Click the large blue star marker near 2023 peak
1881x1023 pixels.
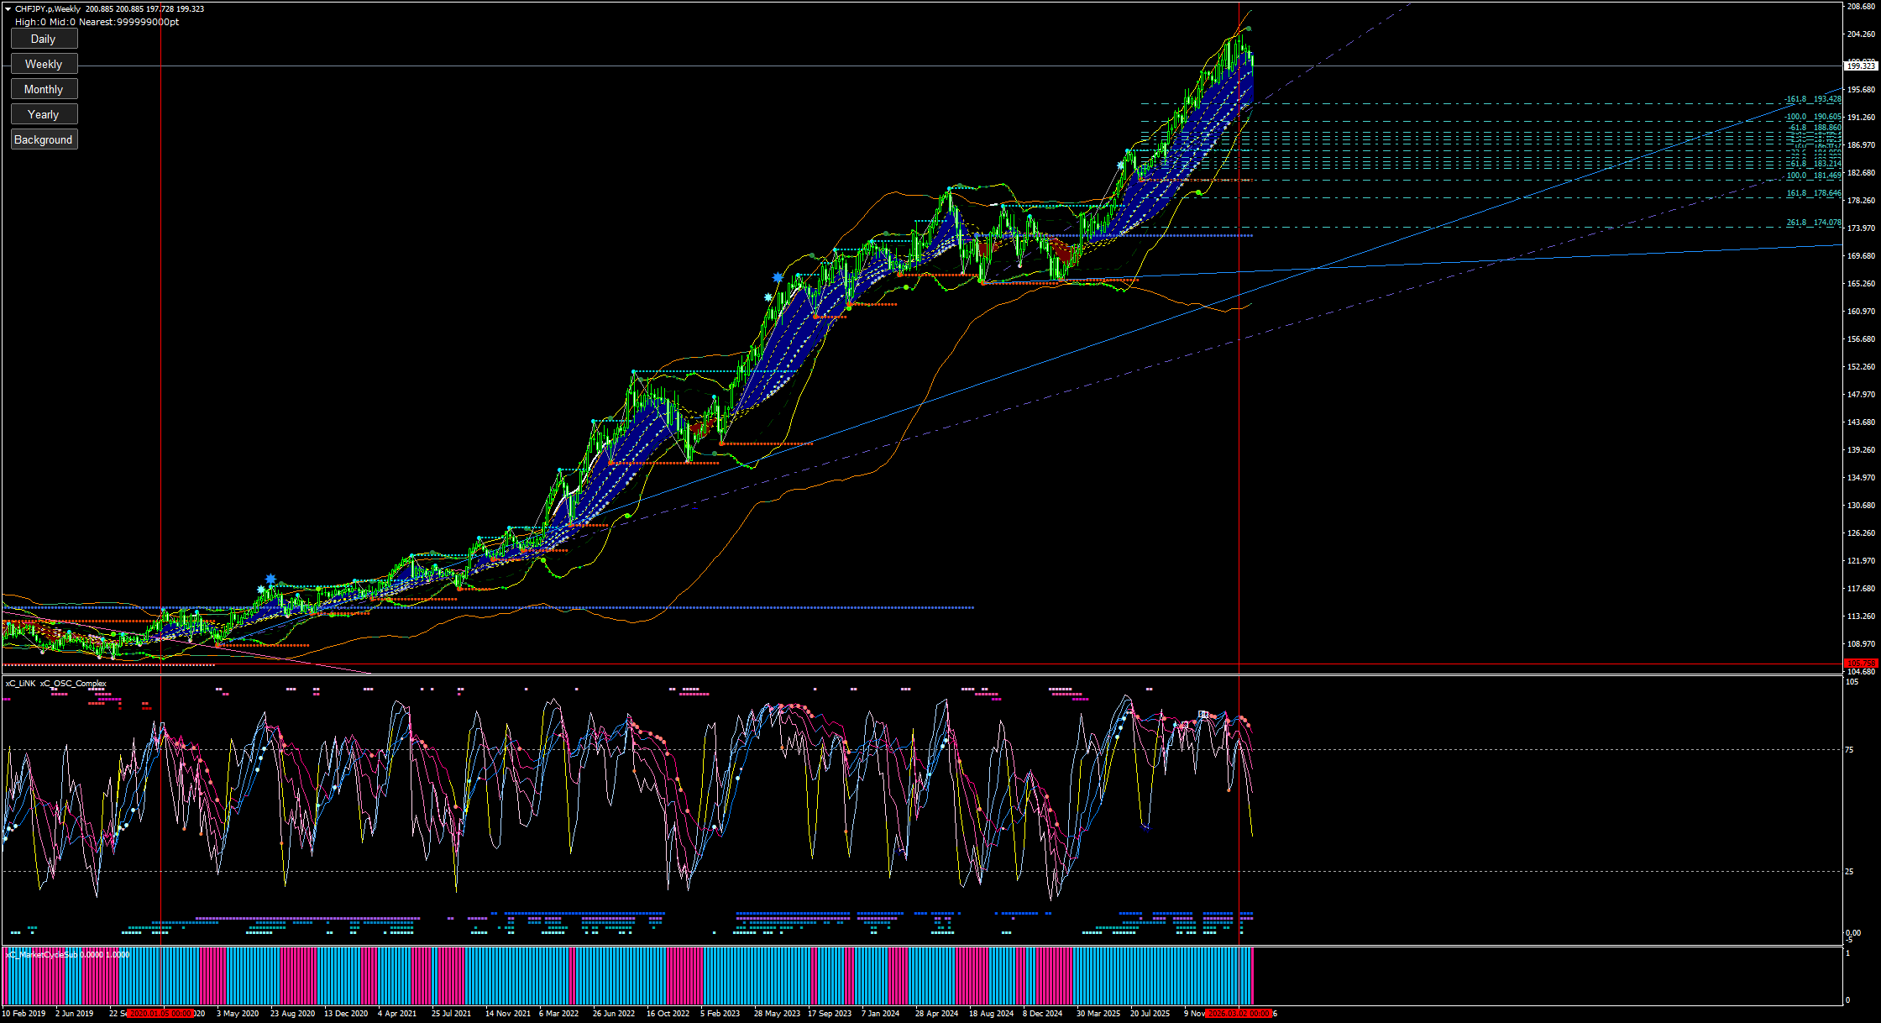click(x=778, y=277)
